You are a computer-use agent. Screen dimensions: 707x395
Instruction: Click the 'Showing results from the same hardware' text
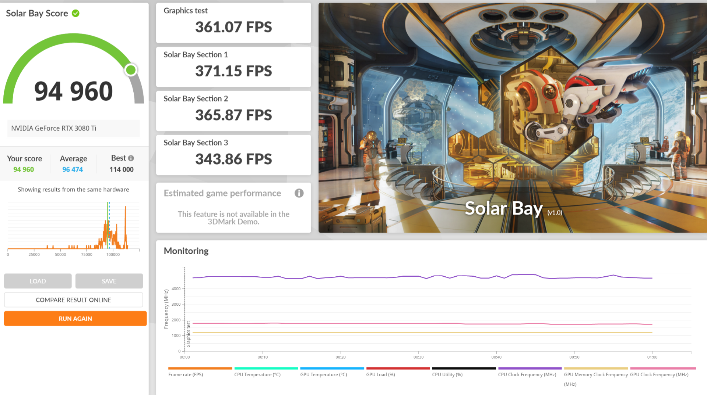point(73,190)
